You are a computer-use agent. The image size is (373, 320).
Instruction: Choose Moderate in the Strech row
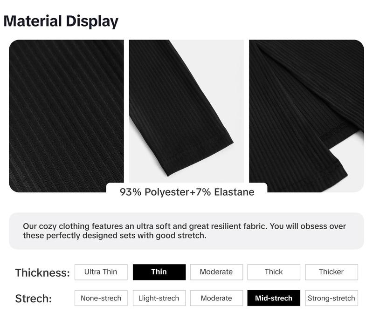pos(216,298)
